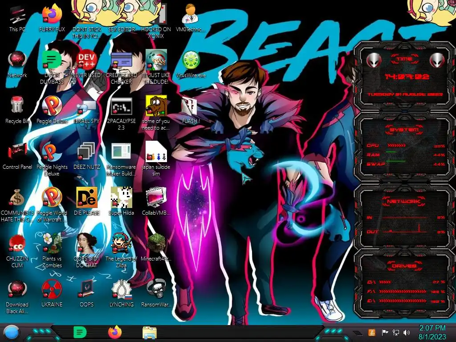Open the BE JUST LIKE THE DUDE! icon
Image resolution: width=456 pixels, height=342 pixels.
156,68
